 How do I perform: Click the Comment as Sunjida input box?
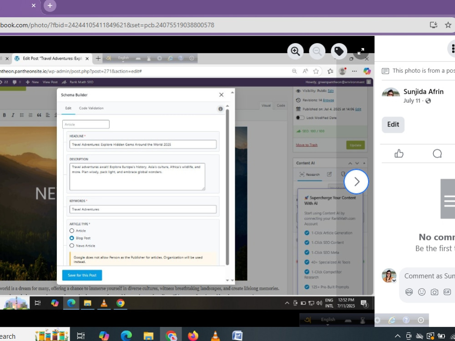429,276
